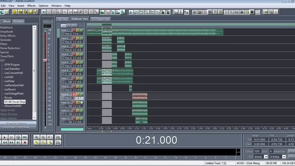The height and width of the screenshot is (166, 295).
Task: Expand the Time/Pitch effects category
Action: pyautogui.click(x=7, y=56)
